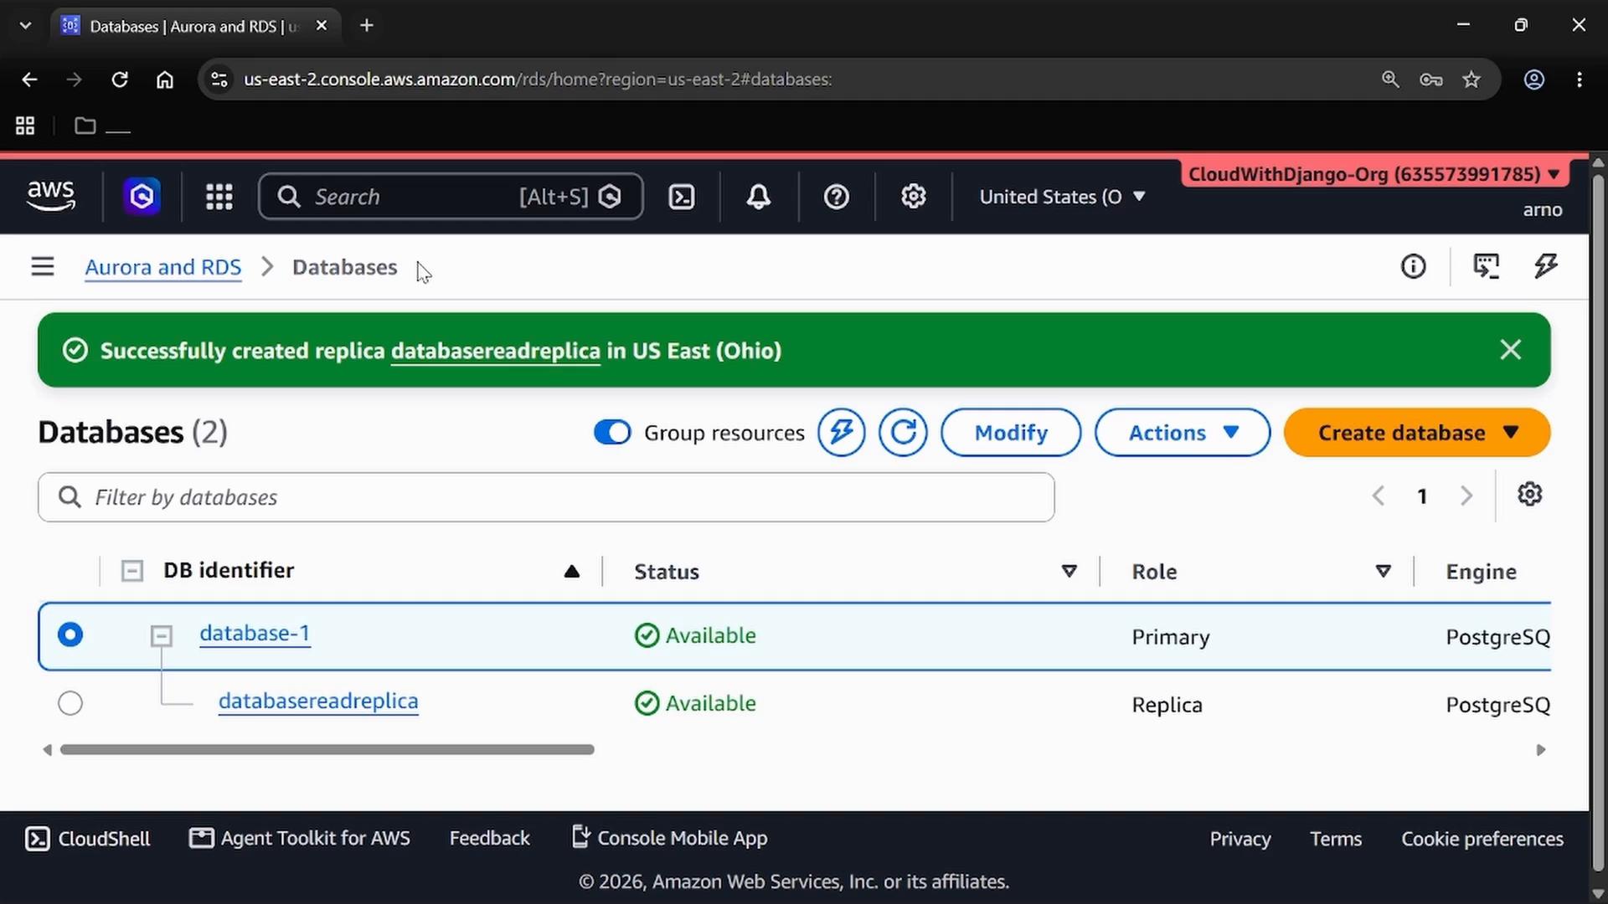Open the tutorials panel icon beside info
This screenshot has width=1608, height=904.
[1487, 267]
